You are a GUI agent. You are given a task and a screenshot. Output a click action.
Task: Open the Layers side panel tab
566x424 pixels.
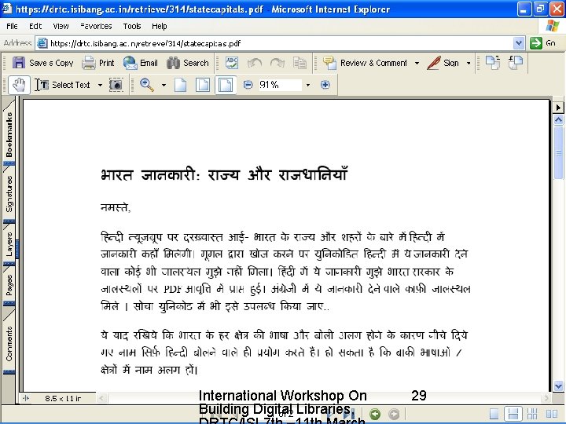pos(9,244)
